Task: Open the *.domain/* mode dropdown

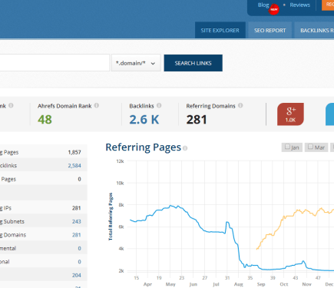Action: pos(136,63)
